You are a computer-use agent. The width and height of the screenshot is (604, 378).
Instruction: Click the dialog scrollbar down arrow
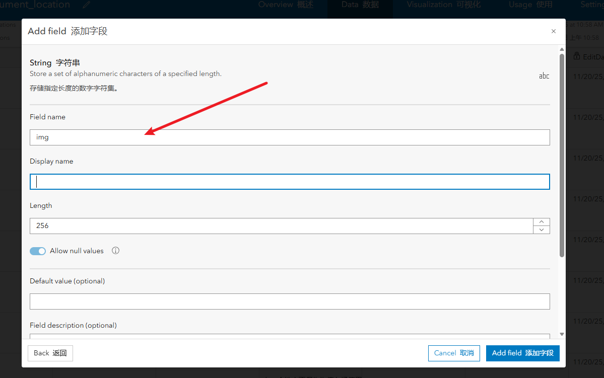click(562, 334)
